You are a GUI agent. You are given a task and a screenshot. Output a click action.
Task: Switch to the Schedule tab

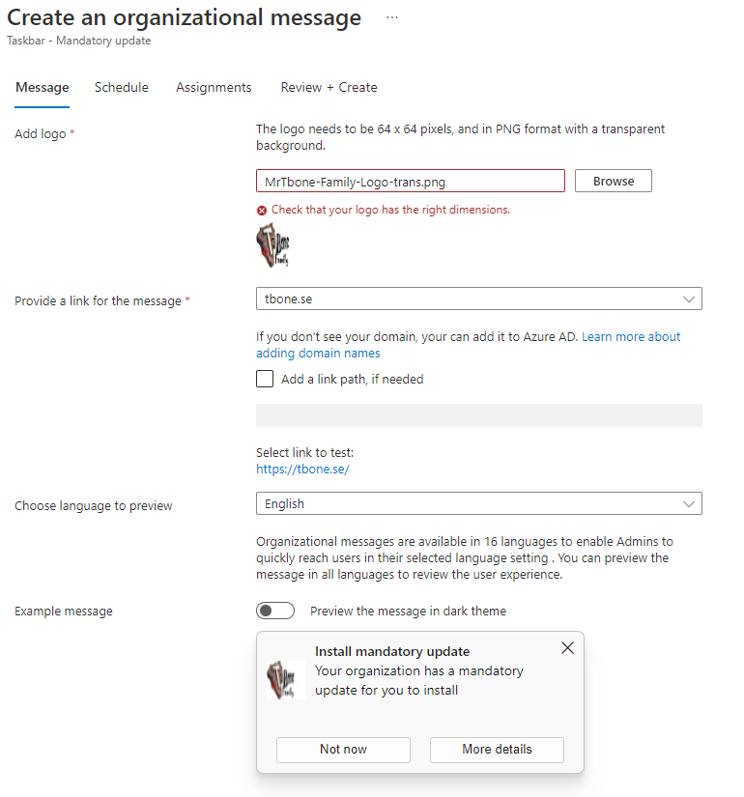tap(121, 87)
